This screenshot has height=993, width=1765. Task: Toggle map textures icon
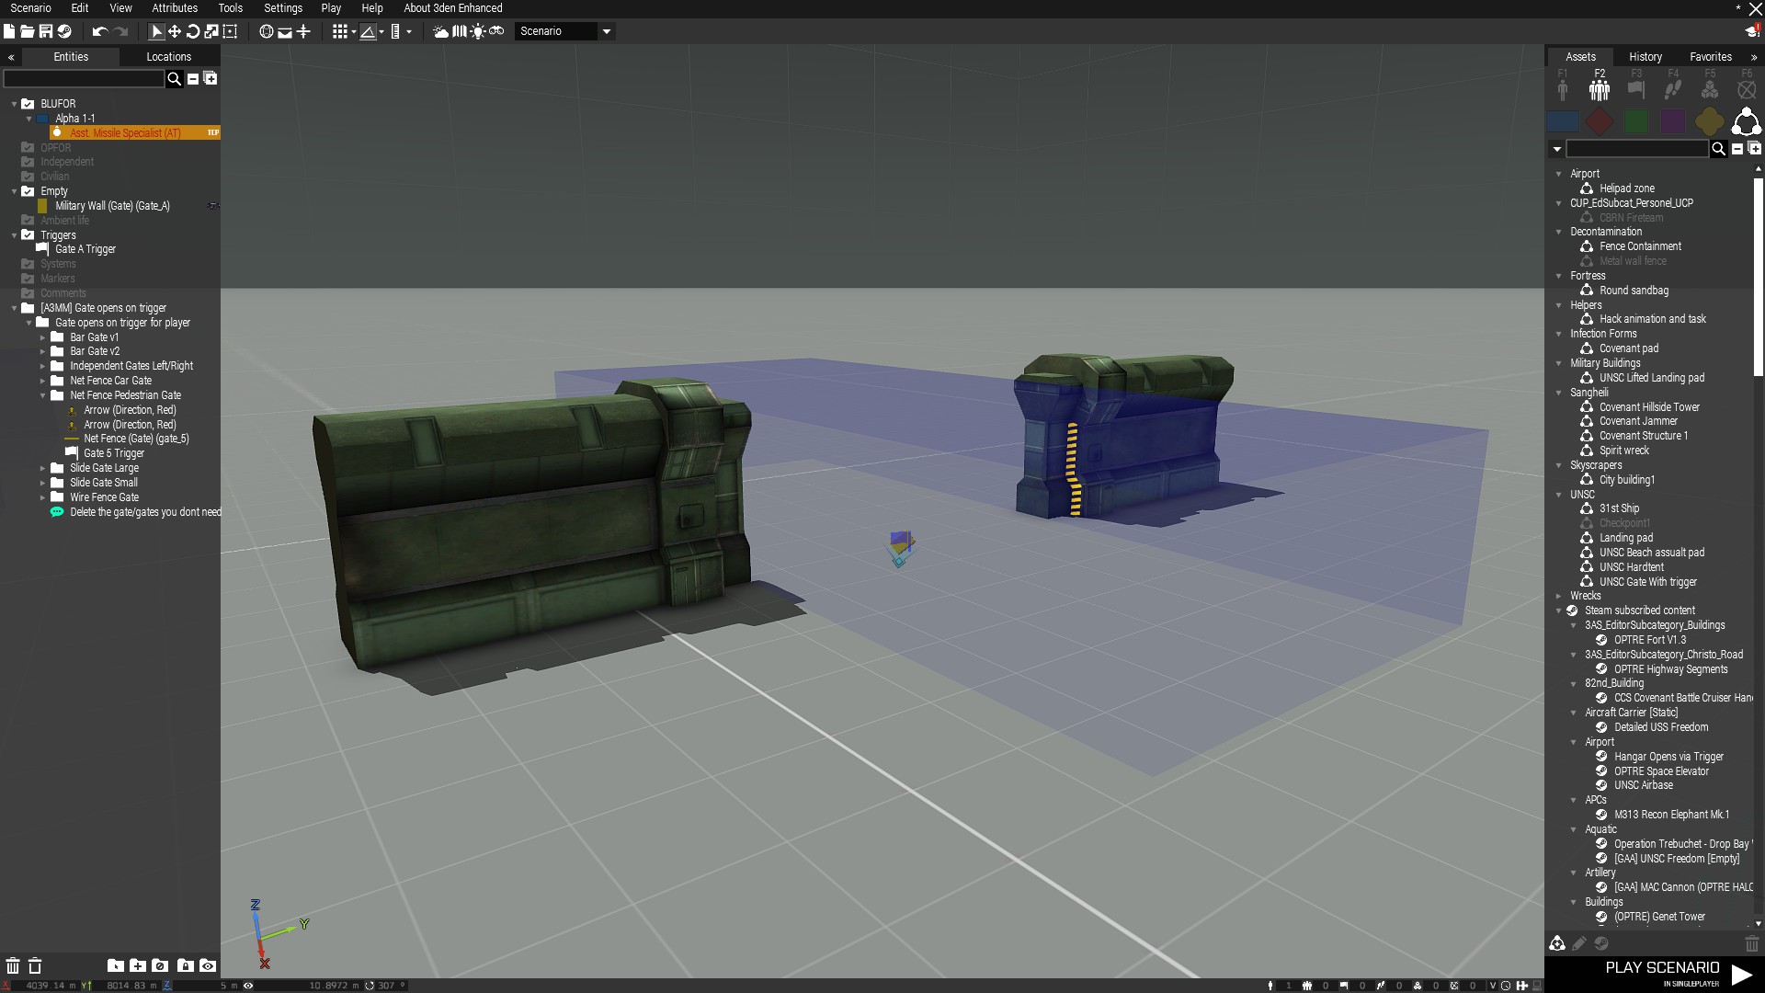(x=460, y=31)
